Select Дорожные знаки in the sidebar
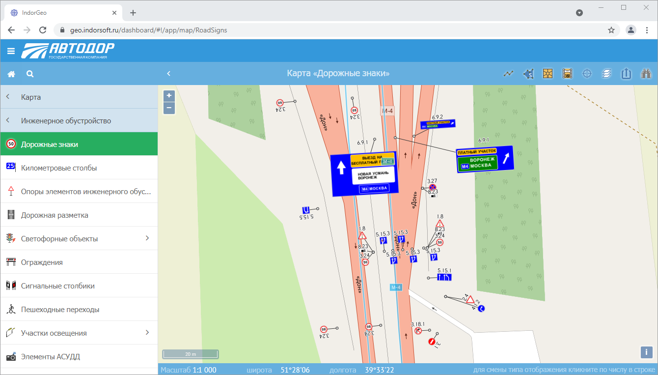This screenshot has width=658, height=375. pyautogui.click(x=79, y=144)
